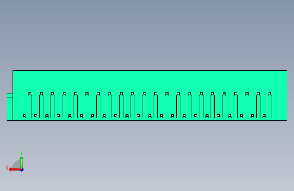294x191 pixels.
Task: Click the green Y label above the triad
Action: point(21,153)
